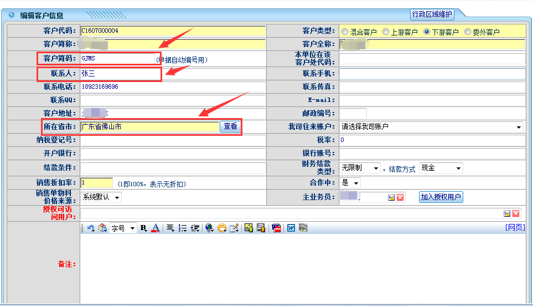Select the 上游客户 customer type
The image size is (533, 306).
pyautogui.click(x=386, y=32)
